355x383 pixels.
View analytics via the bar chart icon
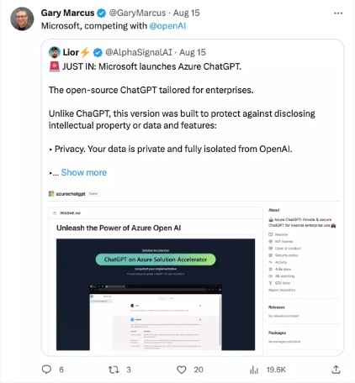click(x=254, y=370)
